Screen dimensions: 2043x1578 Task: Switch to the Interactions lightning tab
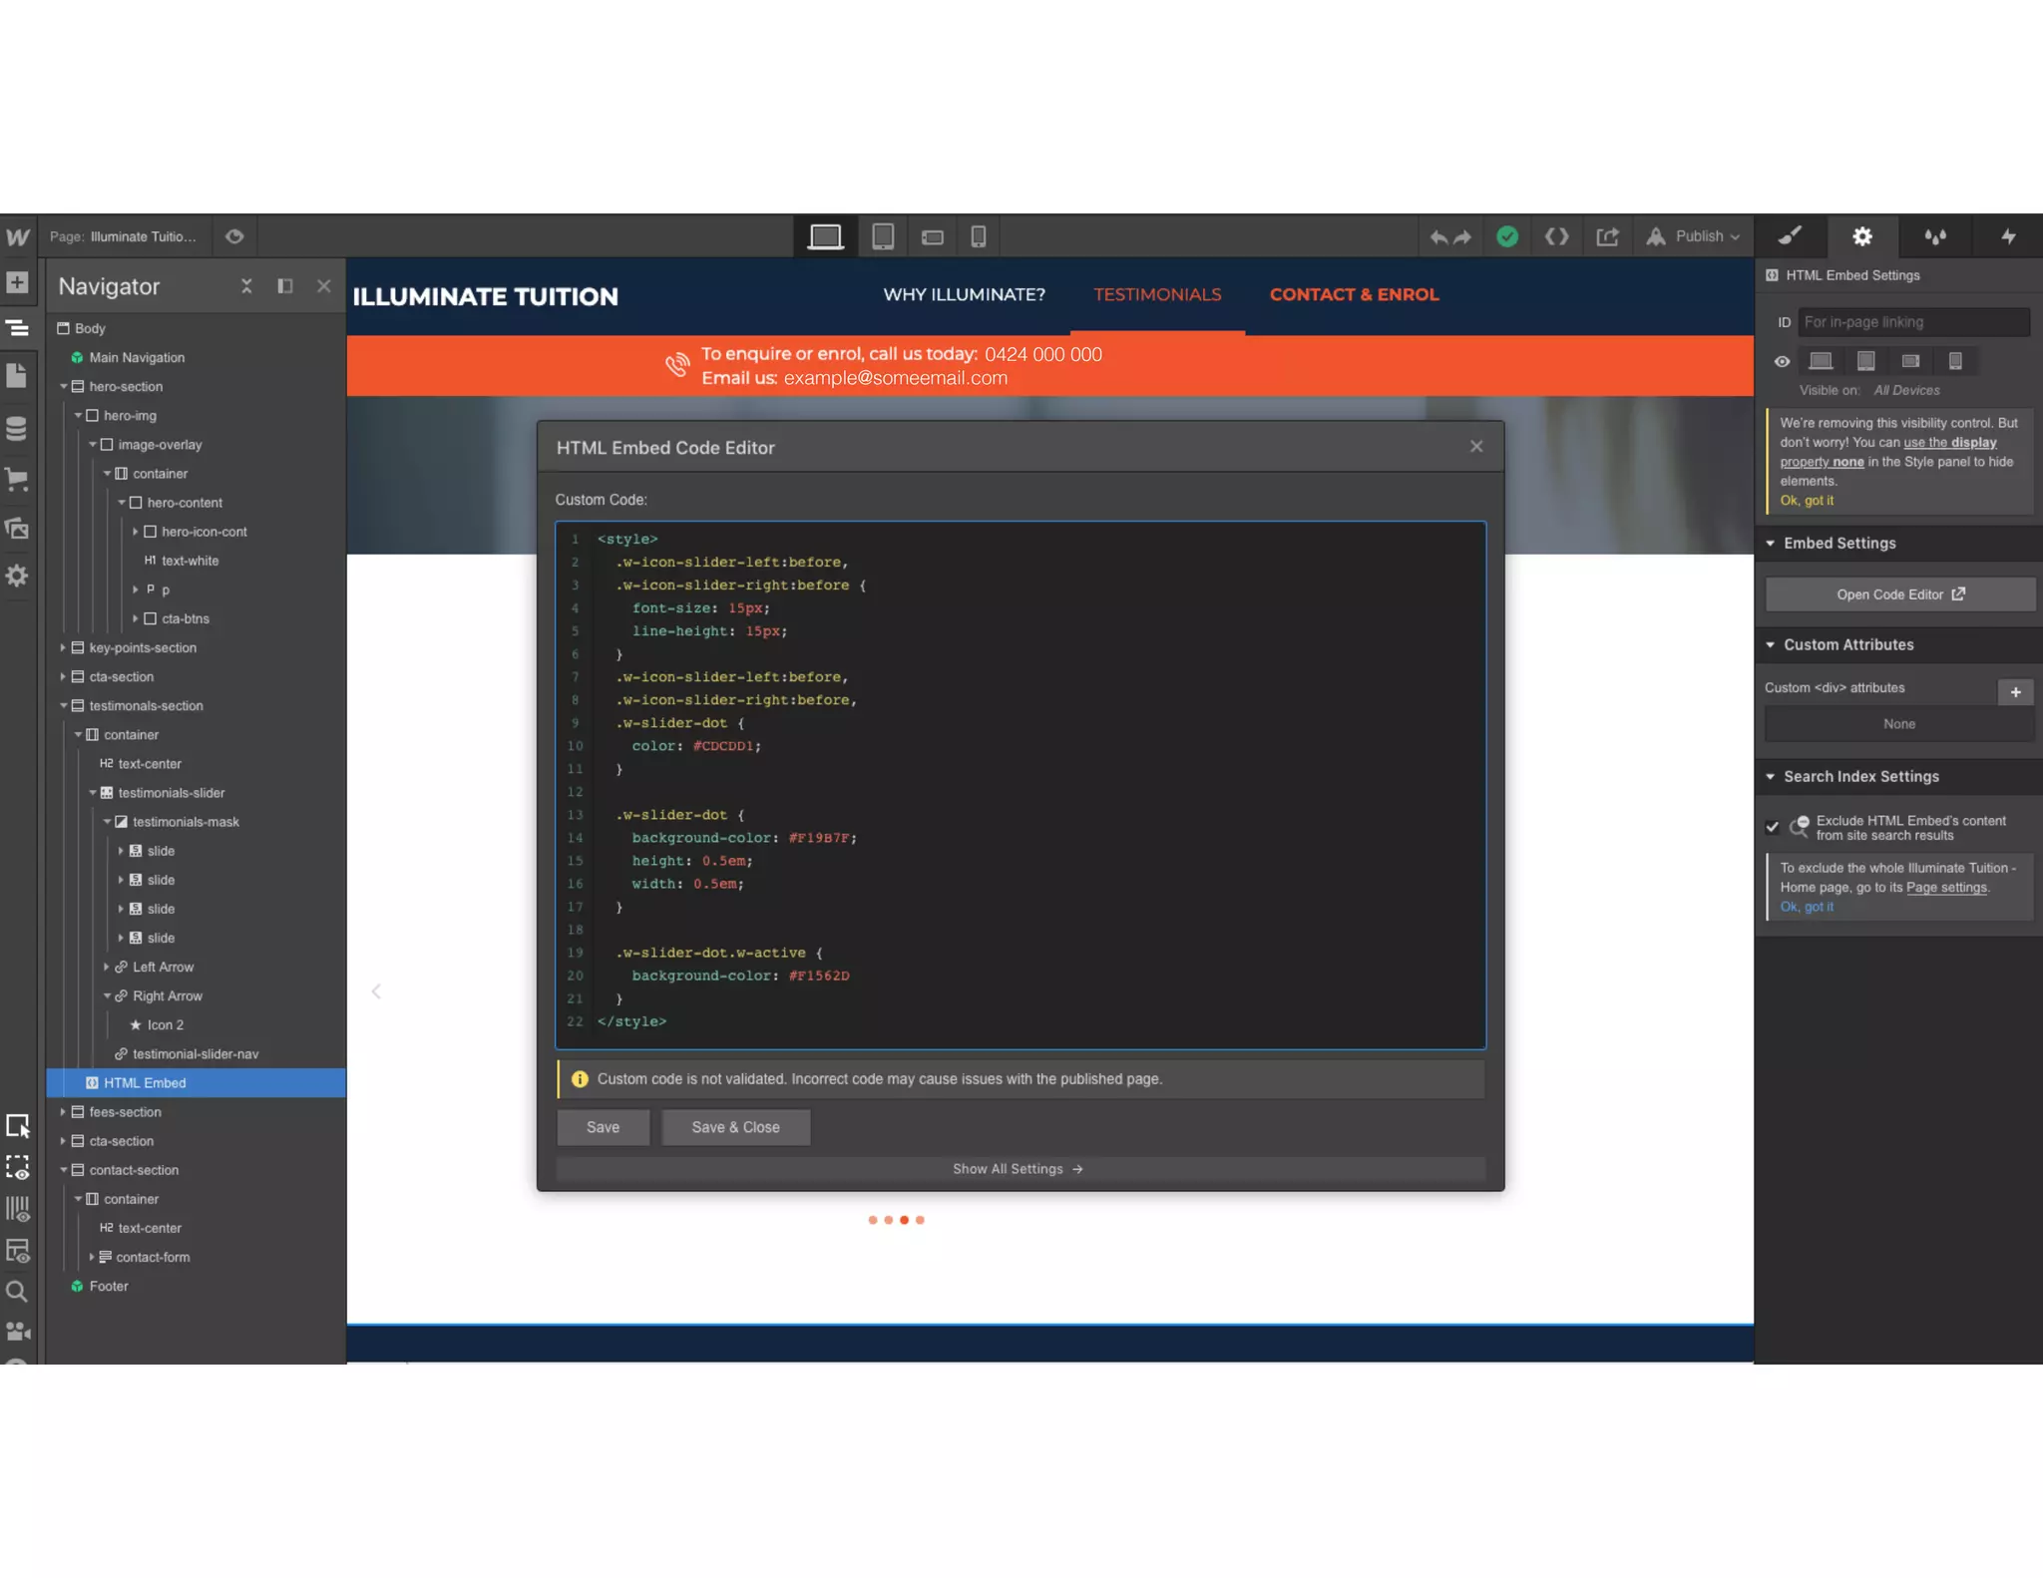[2007, 236]
